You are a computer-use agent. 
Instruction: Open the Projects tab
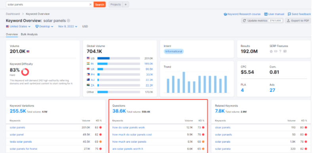[116, 4]
